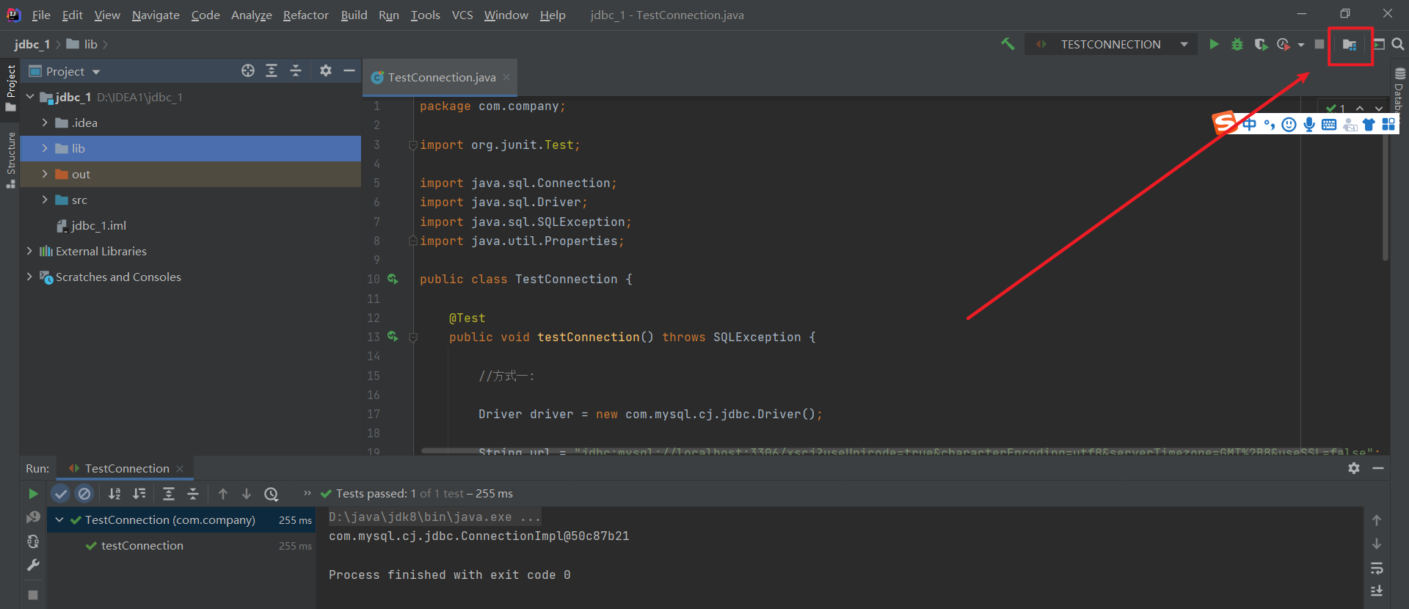The width and height of the screenshot is (1409, 609).
Task: Open the Structure side tool window
Action: [10, 160]
